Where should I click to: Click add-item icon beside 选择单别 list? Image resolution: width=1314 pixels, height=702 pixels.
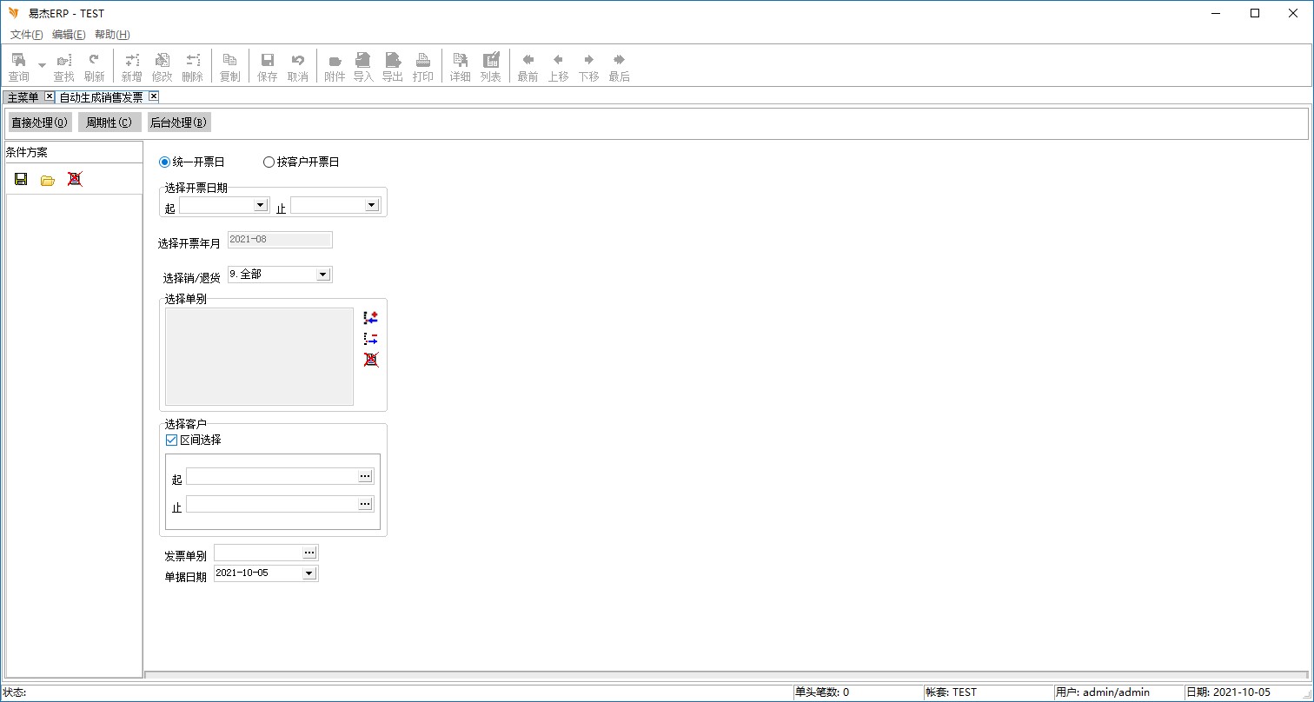(x=371, y=318)
